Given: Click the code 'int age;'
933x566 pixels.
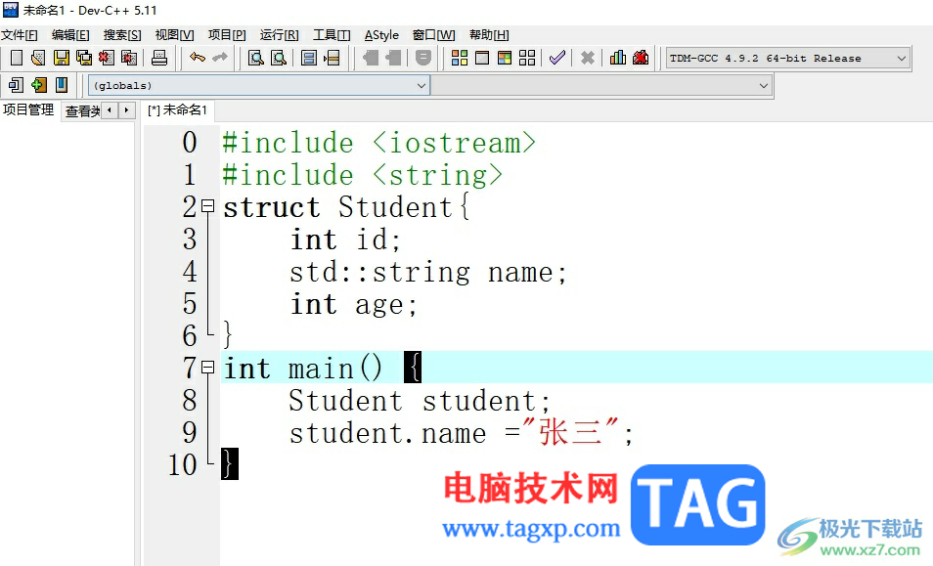Looking at the screenshot, I should [353, 304].
